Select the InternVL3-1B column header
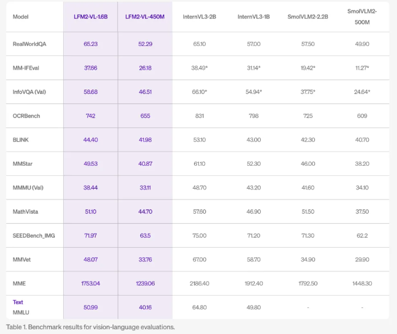397x334 pixels. [254, 17]
